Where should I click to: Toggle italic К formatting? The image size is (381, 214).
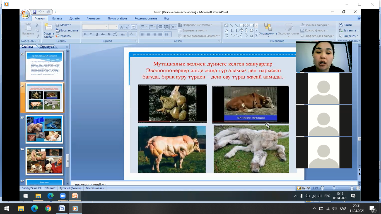[91, 34]
